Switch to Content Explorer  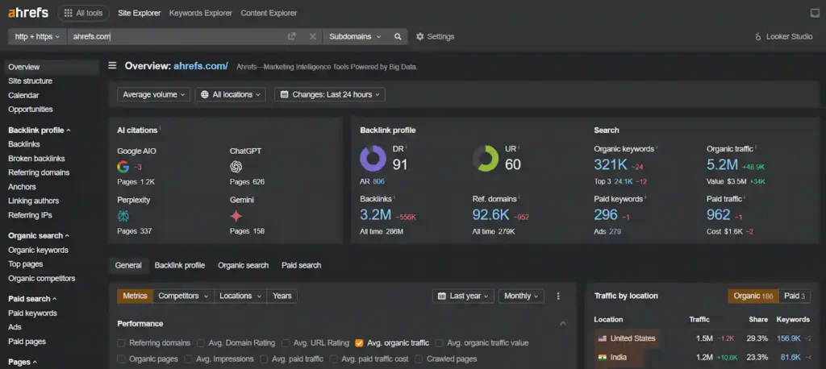tap(269, 13)
